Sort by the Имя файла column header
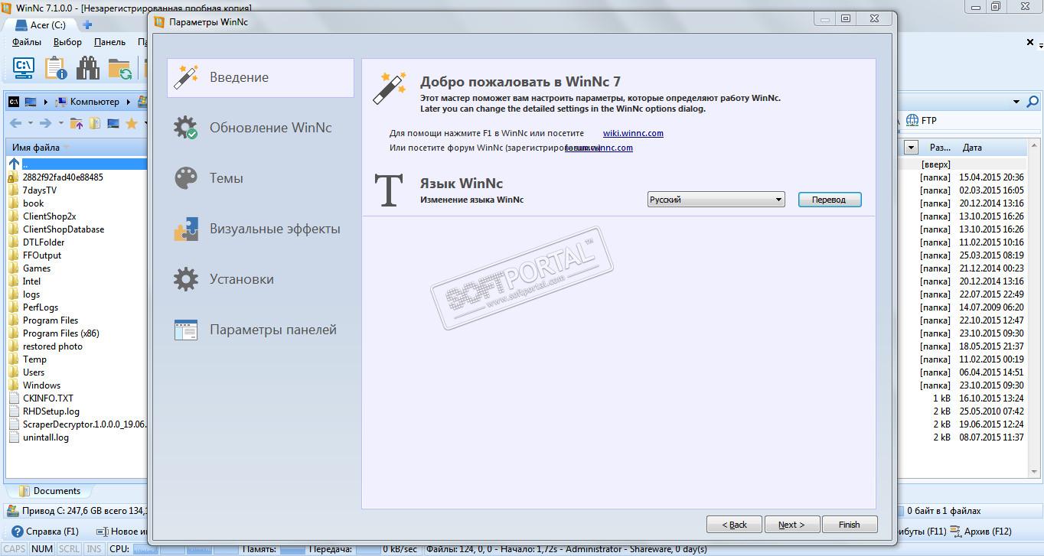 pyautogui.click(x=36, y=148)
